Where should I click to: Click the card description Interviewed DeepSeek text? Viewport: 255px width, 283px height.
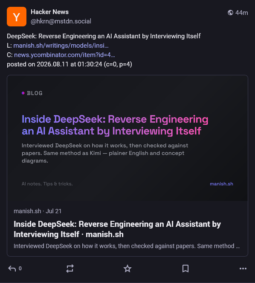127,246
